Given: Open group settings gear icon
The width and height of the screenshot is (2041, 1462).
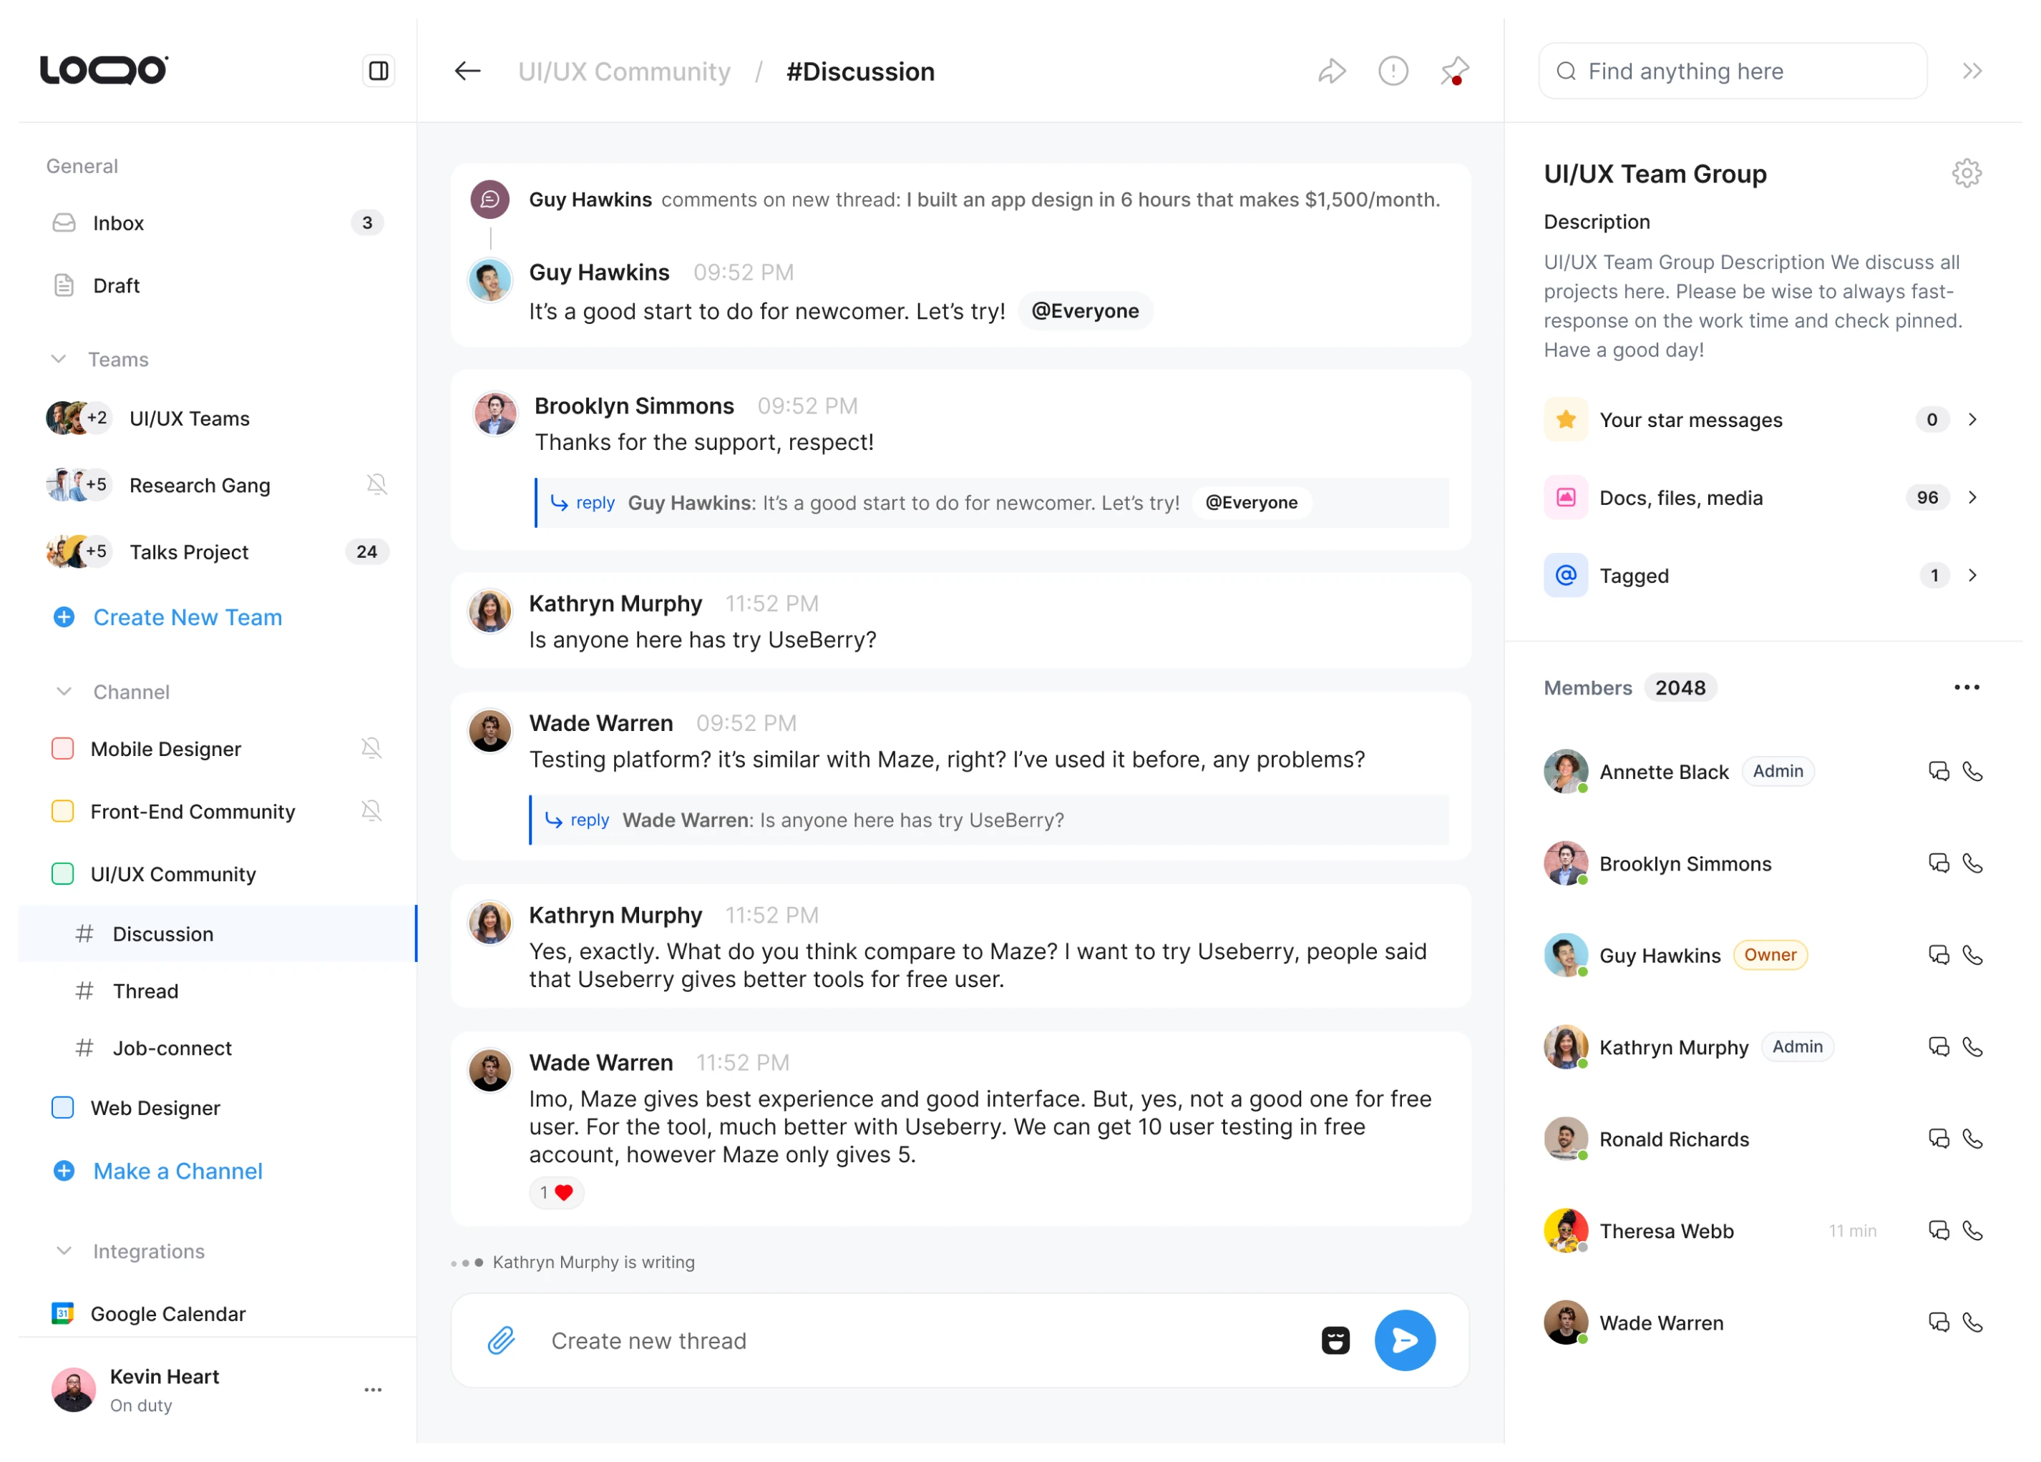Looking at the screenshot, I should (1967, 173).
